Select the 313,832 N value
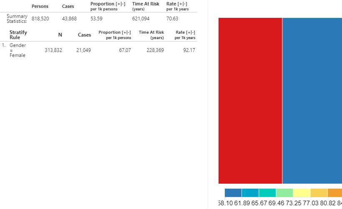The image size is (342, 209). click(53, 50)
